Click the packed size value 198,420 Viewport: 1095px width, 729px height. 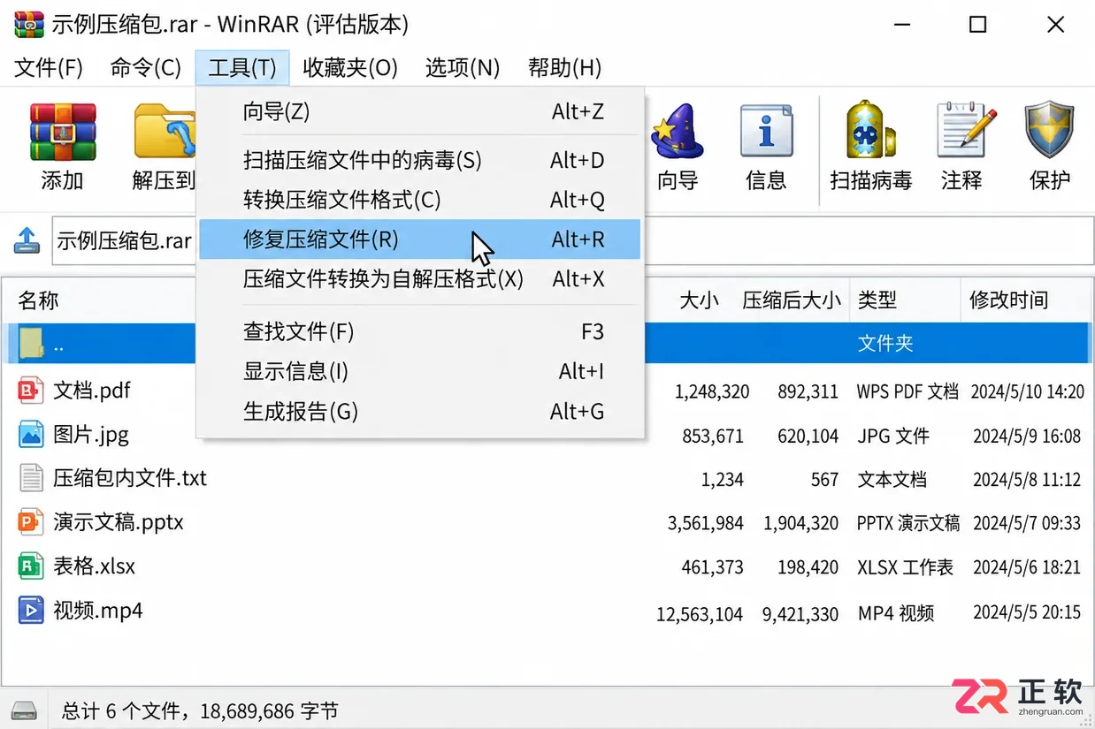click(808, 568)
